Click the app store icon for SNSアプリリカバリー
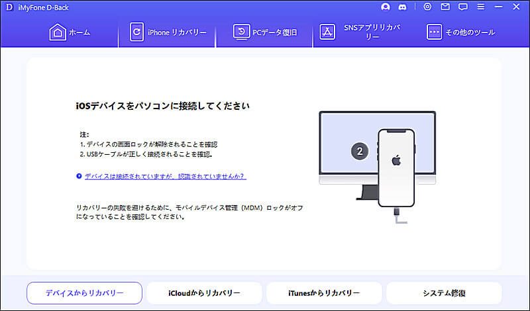530x311 pixels. 327,32
